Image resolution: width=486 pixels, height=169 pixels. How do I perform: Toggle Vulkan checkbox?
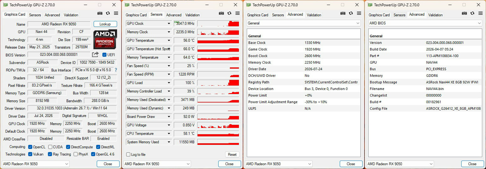(30, 154)
